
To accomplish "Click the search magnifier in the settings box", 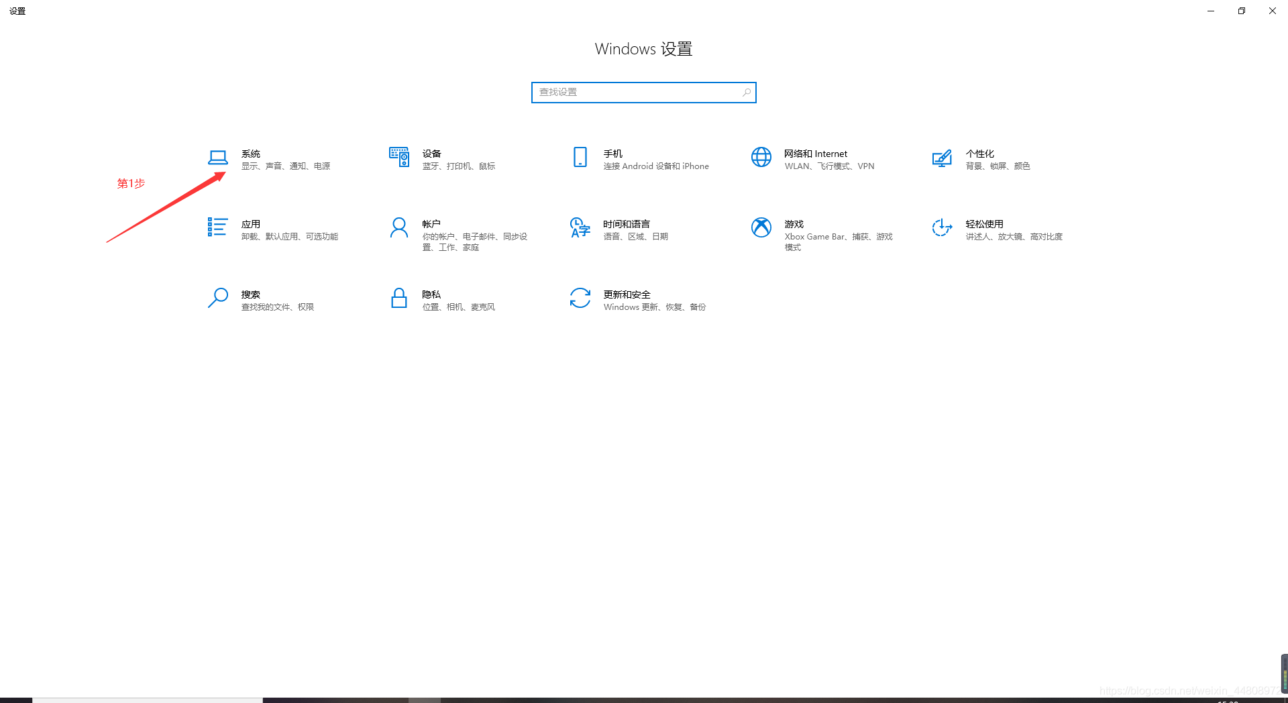I will coord(747,93).
